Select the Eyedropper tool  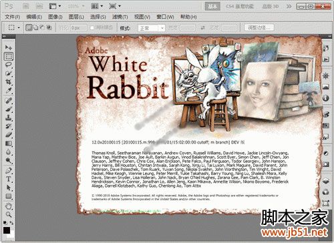pos(9,90)
